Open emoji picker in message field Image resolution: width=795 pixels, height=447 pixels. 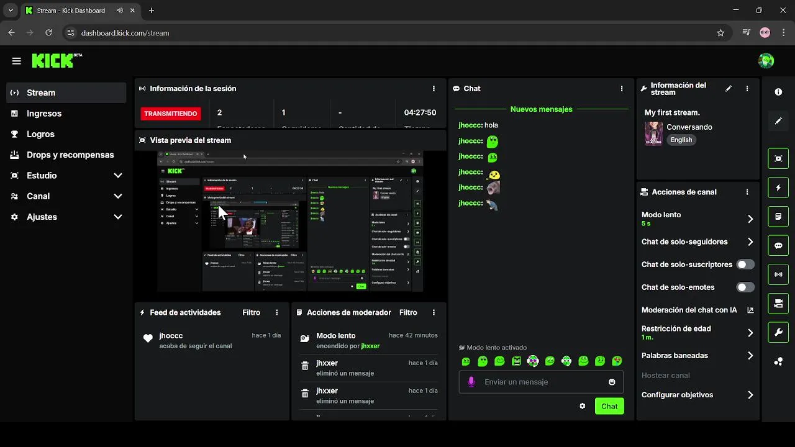point(612,382)
